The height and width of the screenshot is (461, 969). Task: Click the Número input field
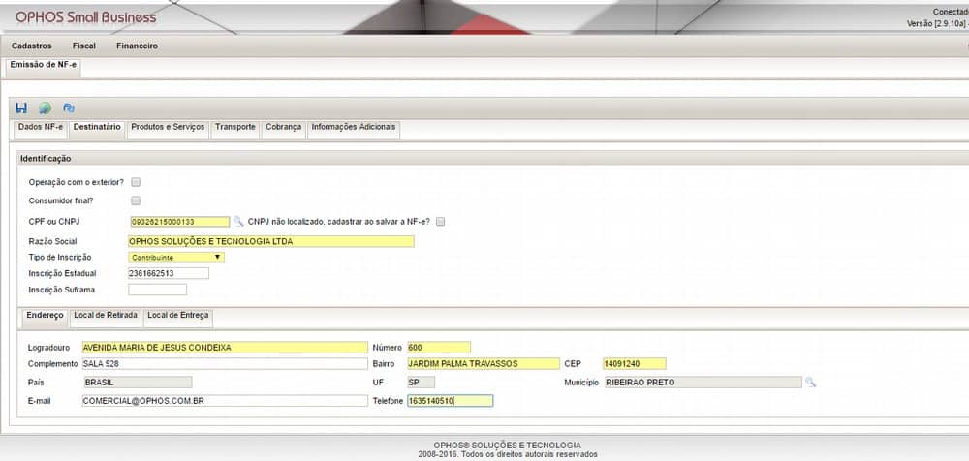point(439,348)
